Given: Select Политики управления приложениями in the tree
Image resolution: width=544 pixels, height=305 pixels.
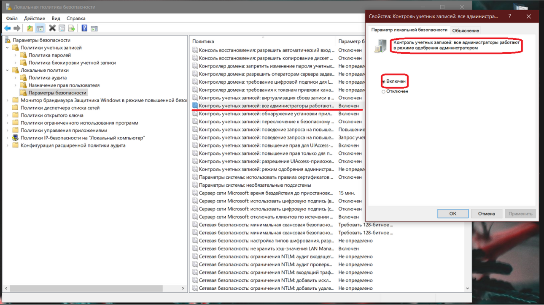Looking at the screenshot, I should pyautogui.click(x=64, y=131).
